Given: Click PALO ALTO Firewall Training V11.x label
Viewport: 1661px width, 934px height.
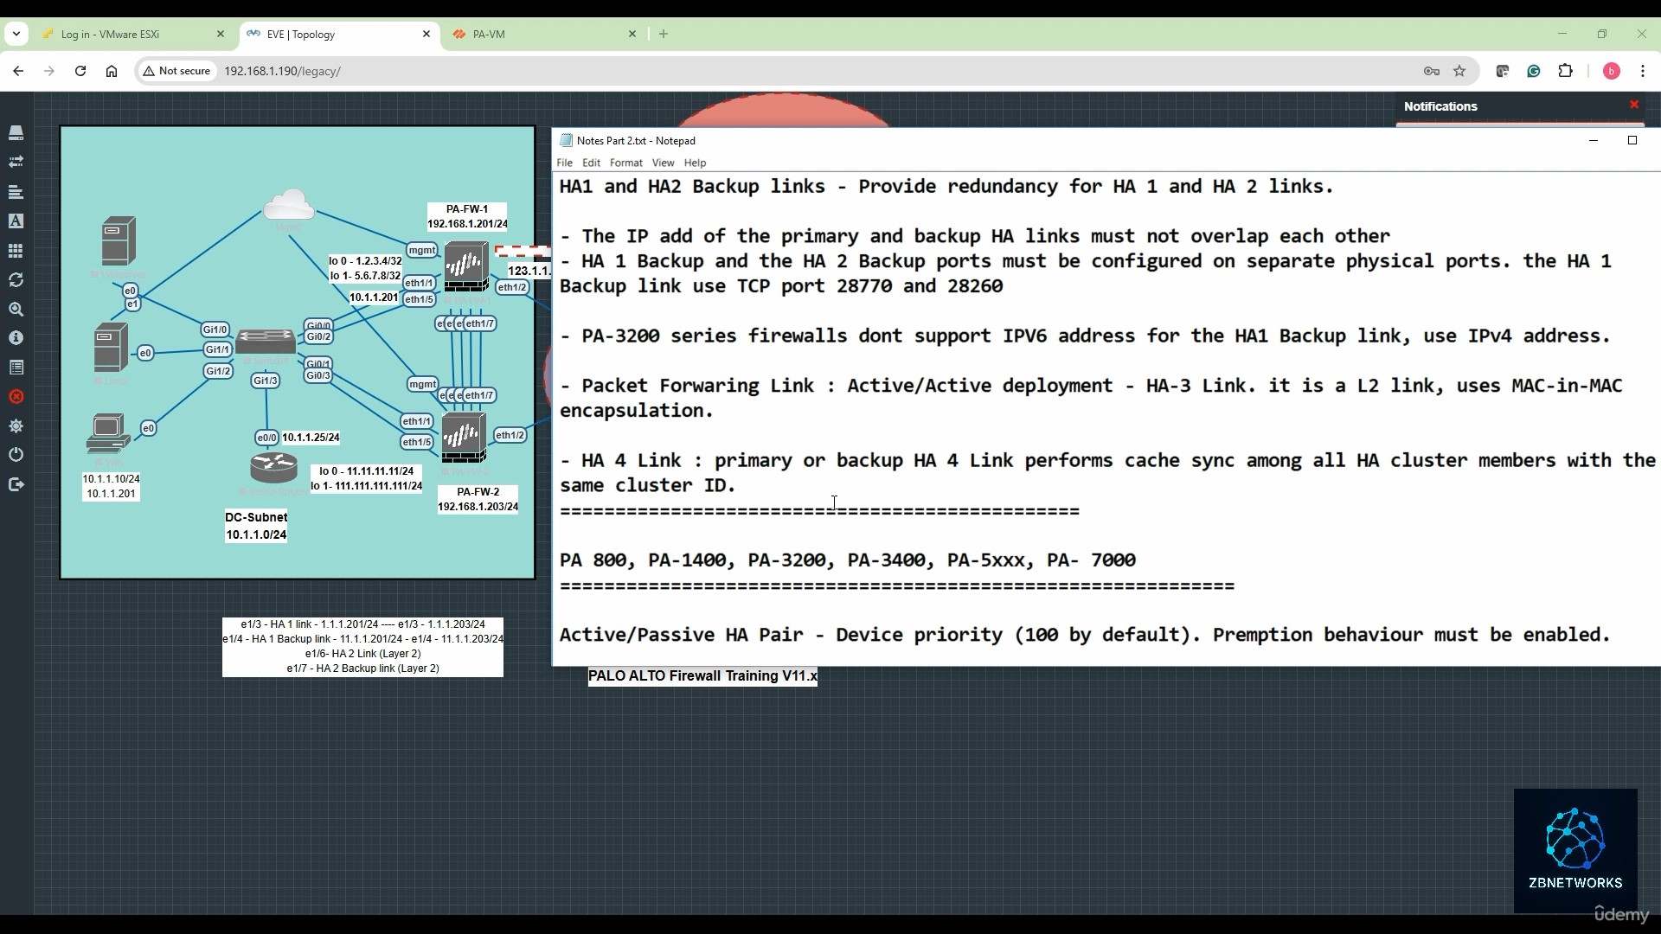Looking at the screenshot, I should 702,676.
